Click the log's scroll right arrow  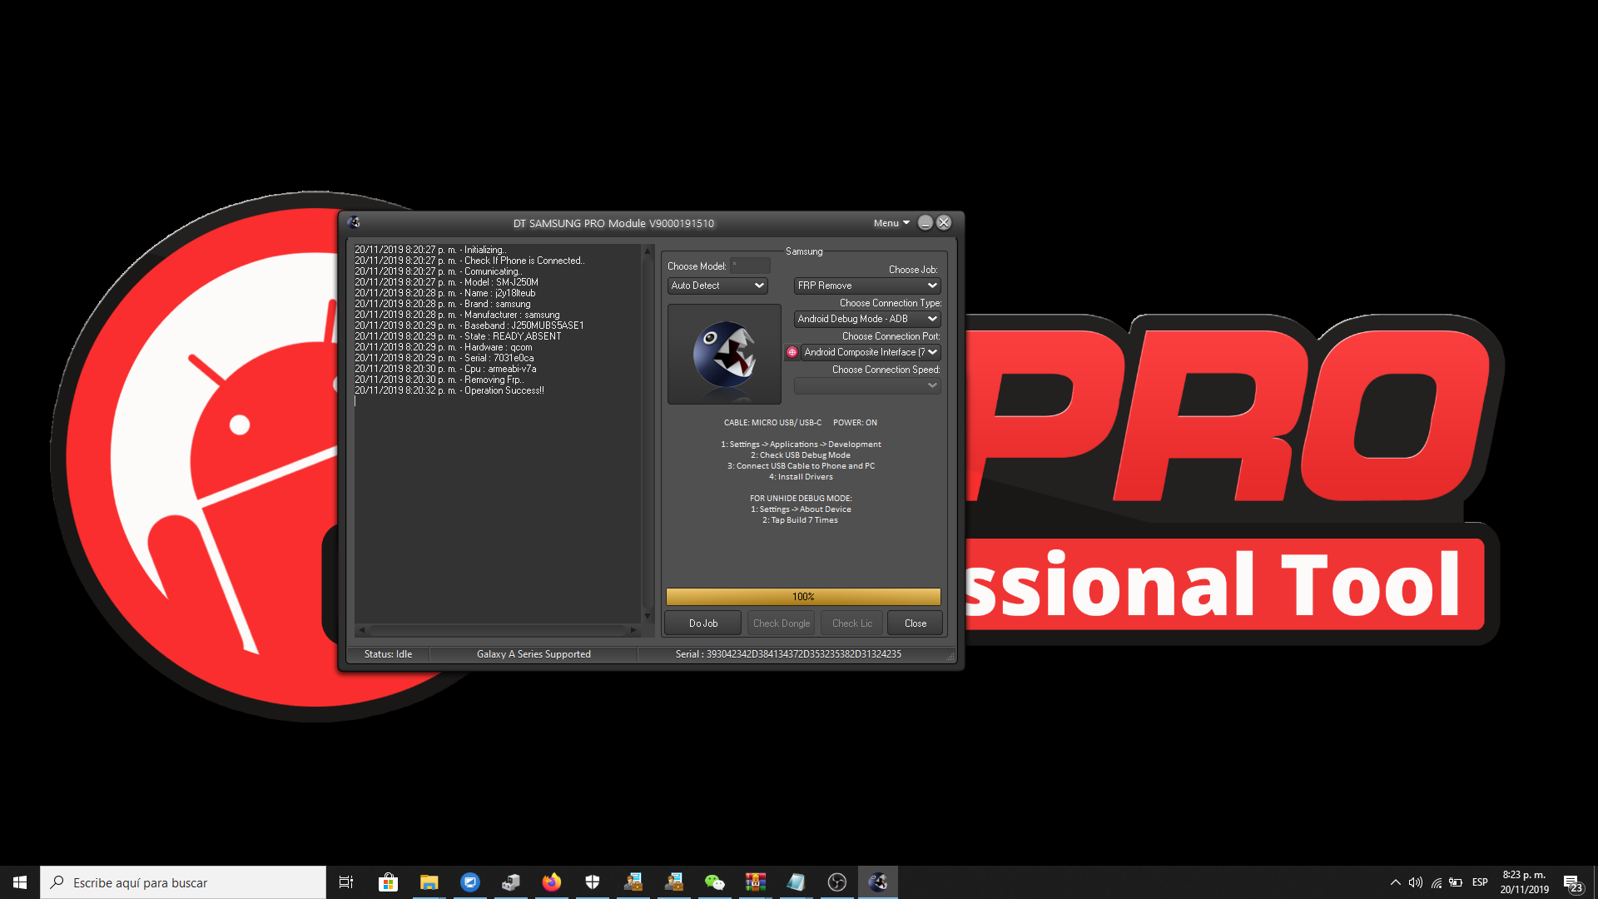pos(633,630)
